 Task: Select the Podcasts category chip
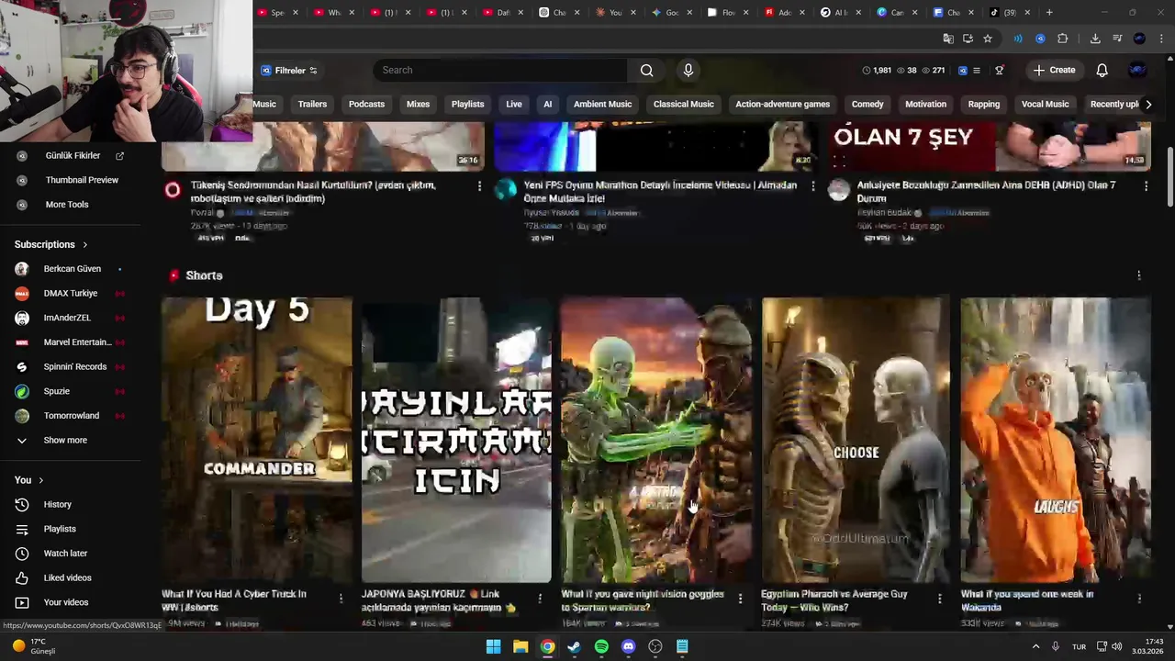(x=366, y=104)
